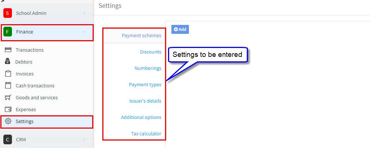
Task: Click the blue Add button
Action: [x=180, y=29]
